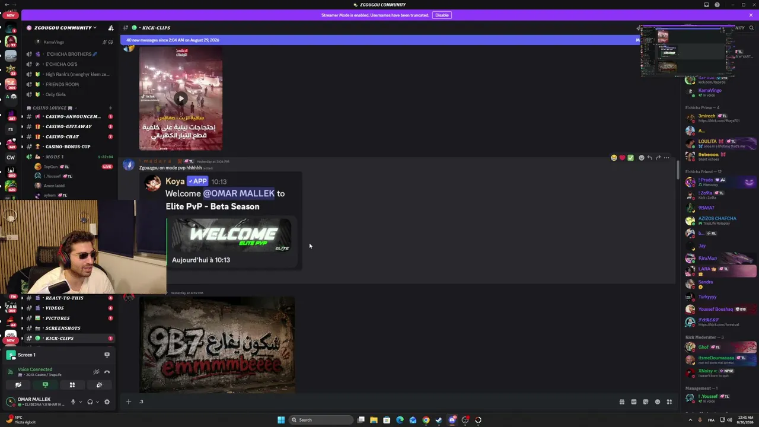Play the TikTok video thumbnail
The height and width of the screenshot is (427, 759).
[x=181, y=98]
